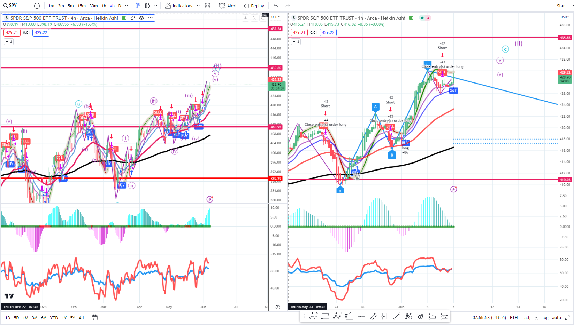Expand the time interval dropdown arrow

point(127,6)
